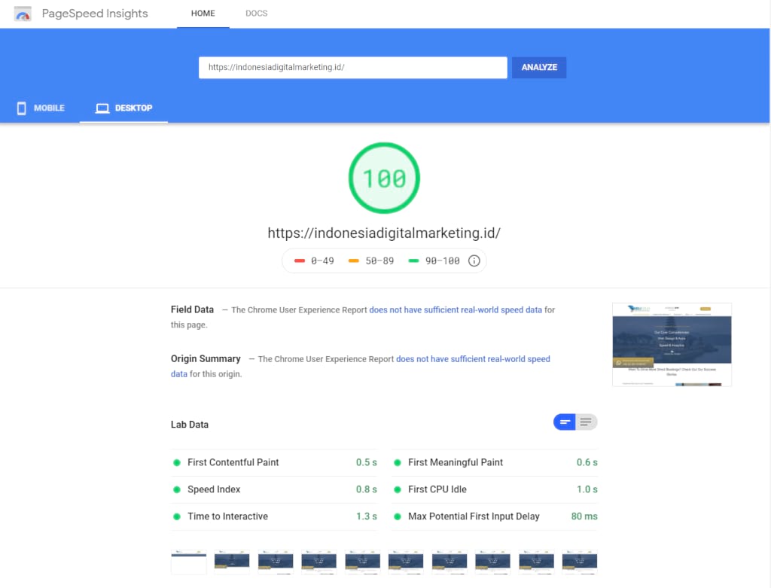771x588 pixels.
Task: Click the First CPU Idle label
Action: 437,489
